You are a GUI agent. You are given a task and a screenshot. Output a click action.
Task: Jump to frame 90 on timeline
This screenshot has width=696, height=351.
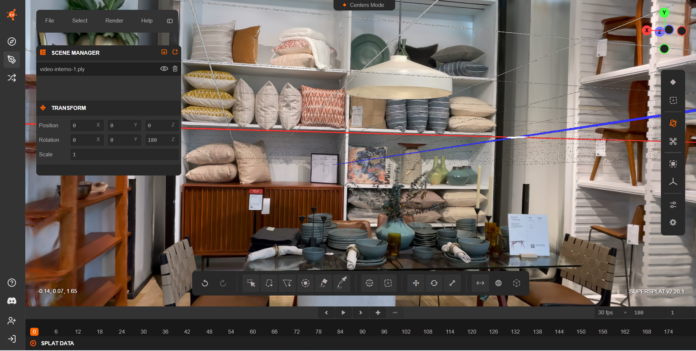[x=362, y=332]
